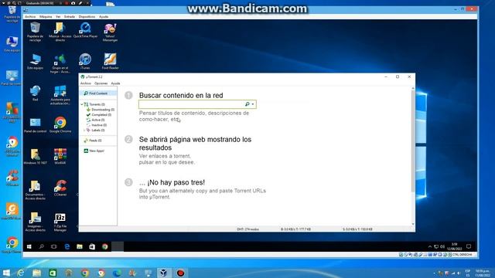
Task: Select guest Papelera de reciclaje icon
Action: coord(35,32)
